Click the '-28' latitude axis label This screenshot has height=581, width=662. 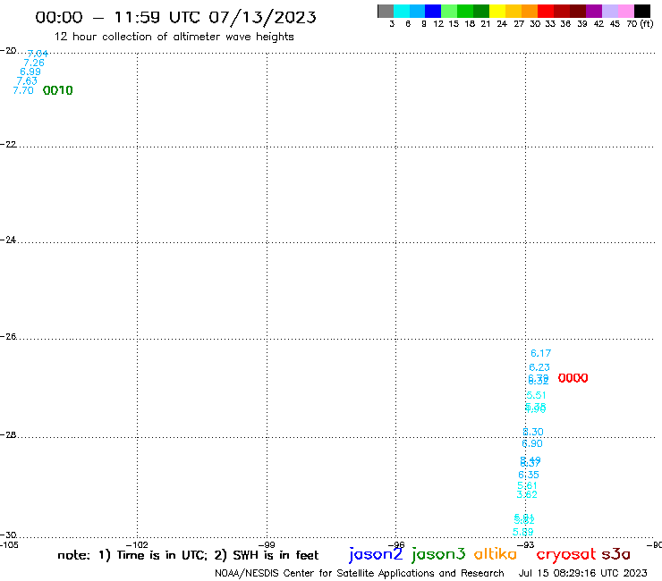[8, 435]
